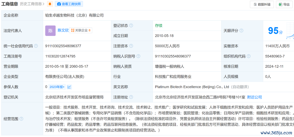Click 北京经济技术开发区市场监督管理局 text
Viewport: 294px width, 137px height.
74,97
